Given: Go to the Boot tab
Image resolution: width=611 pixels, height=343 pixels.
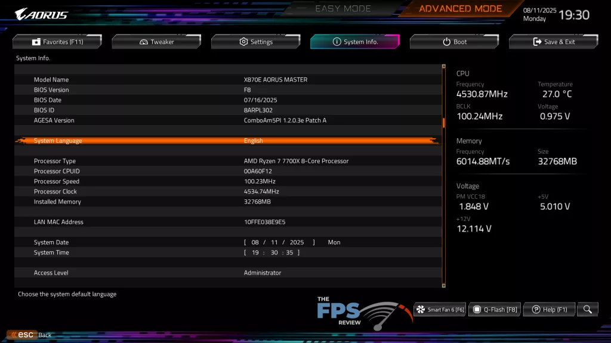Looking at the screenshot, I should (454, 42).
